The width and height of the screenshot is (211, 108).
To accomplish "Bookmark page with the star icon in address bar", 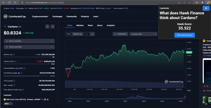I will point(190,2).
